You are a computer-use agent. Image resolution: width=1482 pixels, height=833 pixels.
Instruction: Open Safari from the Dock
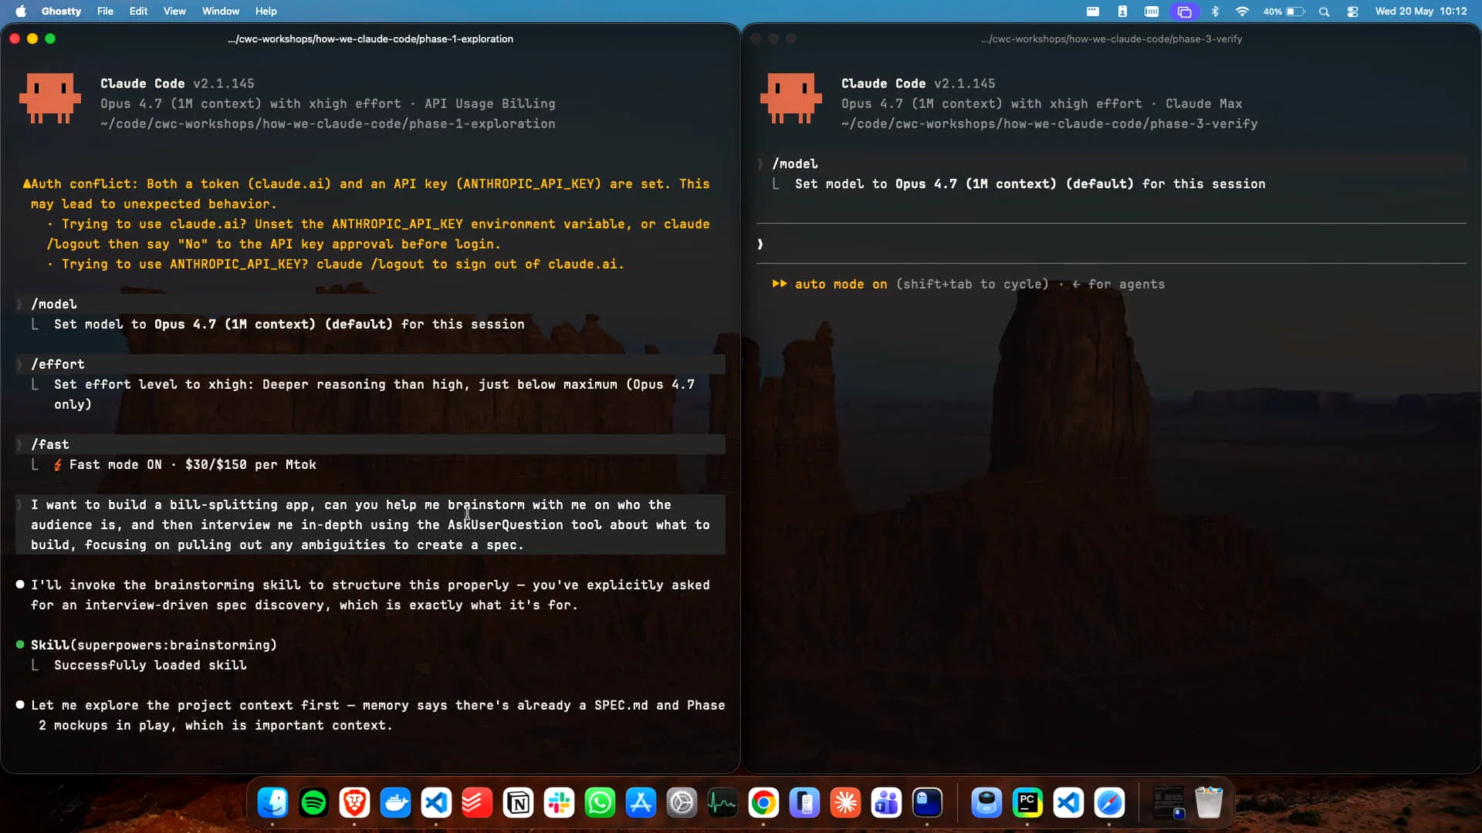coord(1109,803)
